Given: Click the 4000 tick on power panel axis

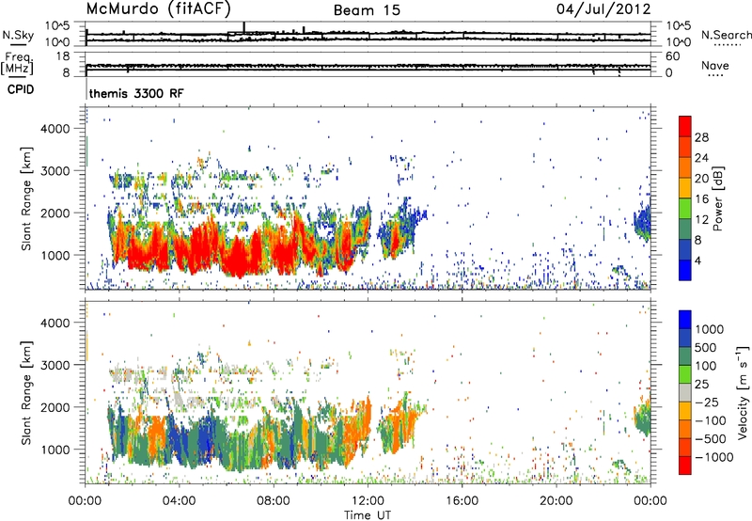Looking at the screenshot, I should (55, 129).
